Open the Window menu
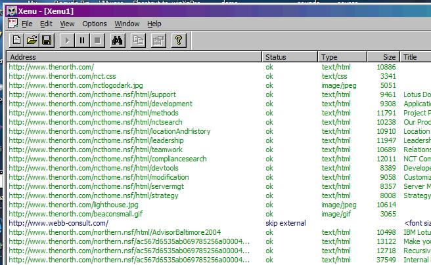This screenshot has width=431, height=265. 127,24
